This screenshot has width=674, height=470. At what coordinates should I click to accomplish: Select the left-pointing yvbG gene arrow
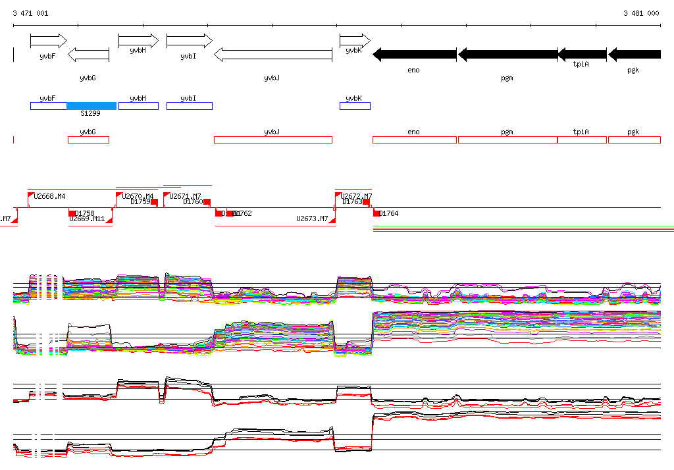89,55
